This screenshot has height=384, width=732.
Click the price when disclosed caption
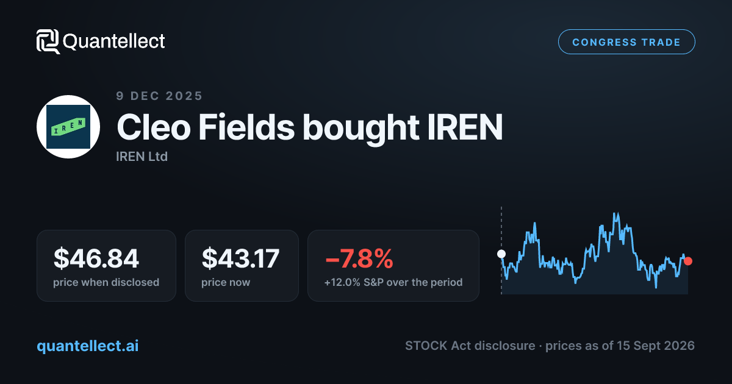pyautogui.click(x=106, y=282)
